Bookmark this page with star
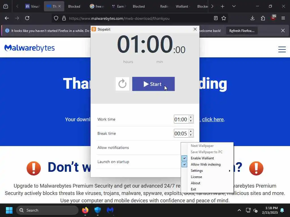Image resolution: width=290 pixels, height=217 pixels. 224,18
